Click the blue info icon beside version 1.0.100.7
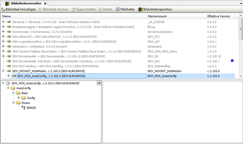Image resolution: width=243 pixels, height=144 pixels. (x=232, y=61)
